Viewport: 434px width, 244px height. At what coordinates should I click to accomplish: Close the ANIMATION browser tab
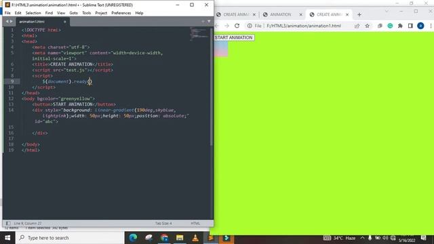[x=301, y=14]
